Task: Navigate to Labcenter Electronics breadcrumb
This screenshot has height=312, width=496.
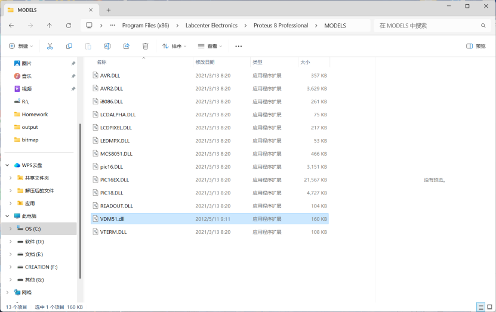Action: 211,26
